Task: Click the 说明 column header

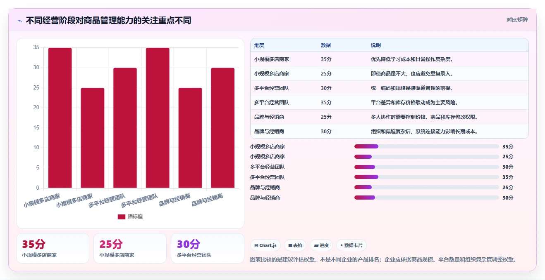Action: tap(376, 45)
